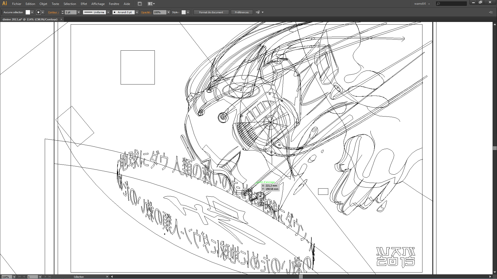The width and height of the screenshot is (497, 279).
Task: Click the status bar arrow next to Sélection
Action: (107, 277)
